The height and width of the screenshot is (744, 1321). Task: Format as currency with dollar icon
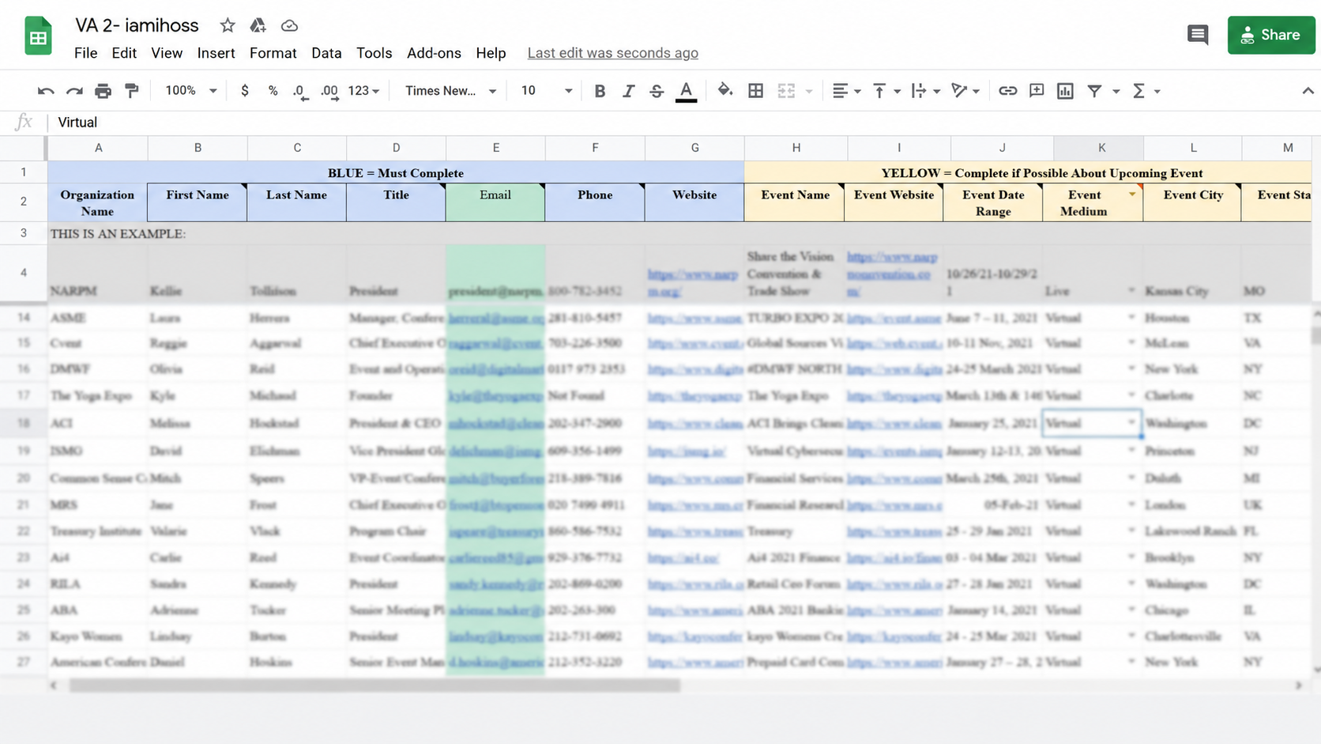click(x=245, y=91)
